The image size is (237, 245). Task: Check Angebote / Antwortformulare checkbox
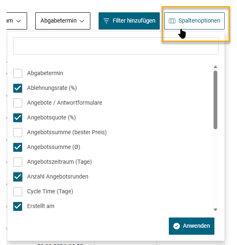[x=18, y=103]
